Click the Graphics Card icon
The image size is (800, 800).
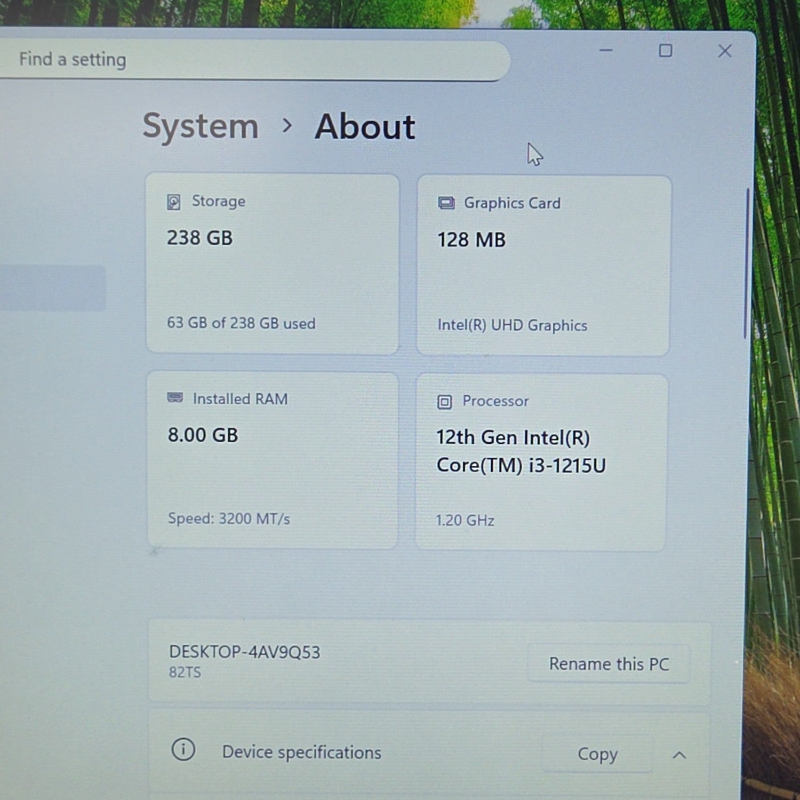click(x=446, y=203)
